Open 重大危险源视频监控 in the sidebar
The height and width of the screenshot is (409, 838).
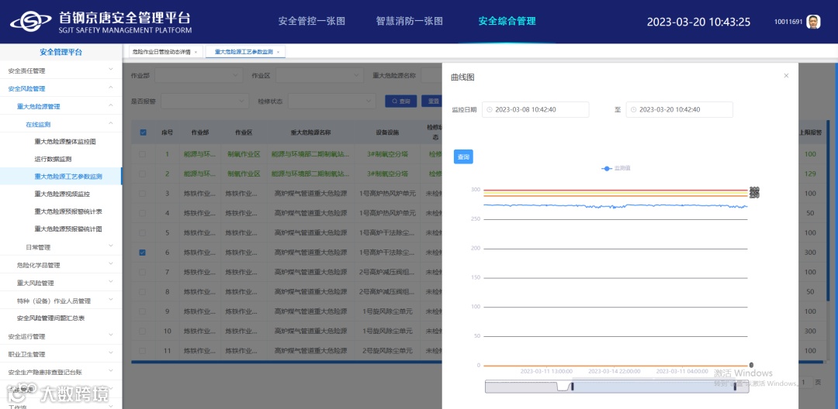tap(62, 194)
